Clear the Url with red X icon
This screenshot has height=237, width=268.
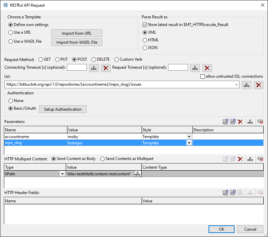click(259, 85)
